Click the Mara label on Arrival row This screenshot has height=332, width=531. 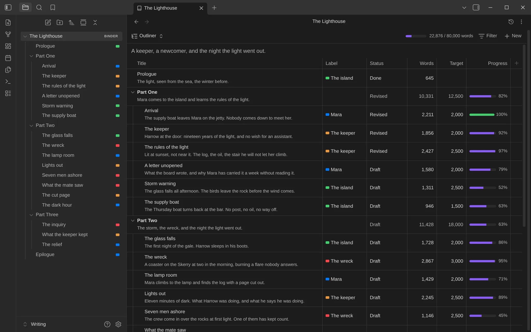pyautogui.click(x=334, y=115)
